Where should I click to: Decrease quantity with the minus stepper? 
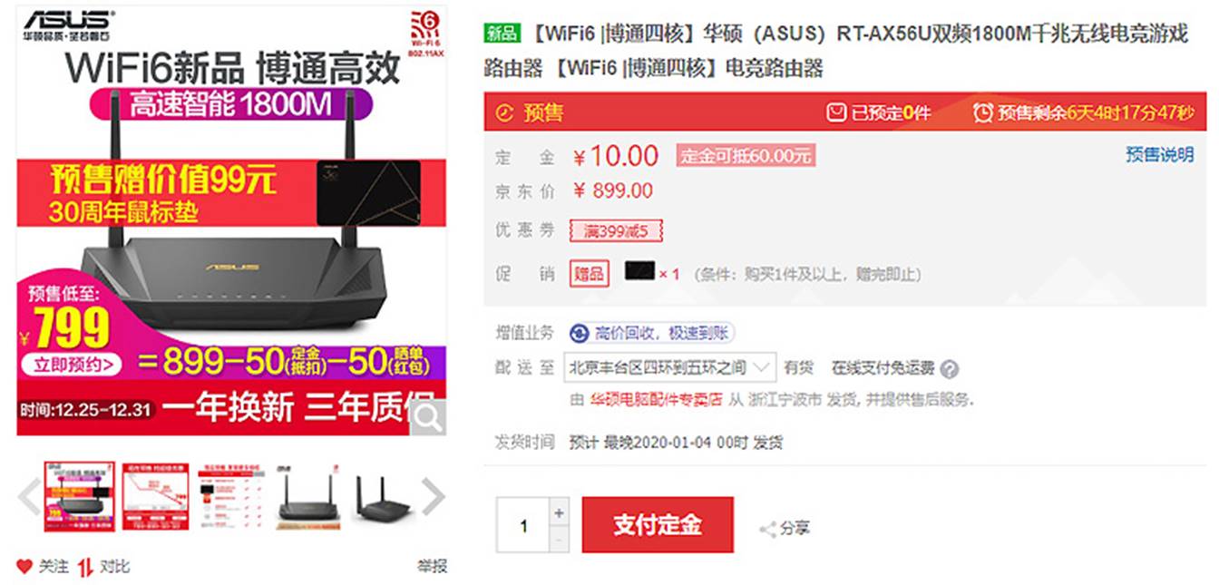(559, 539)
